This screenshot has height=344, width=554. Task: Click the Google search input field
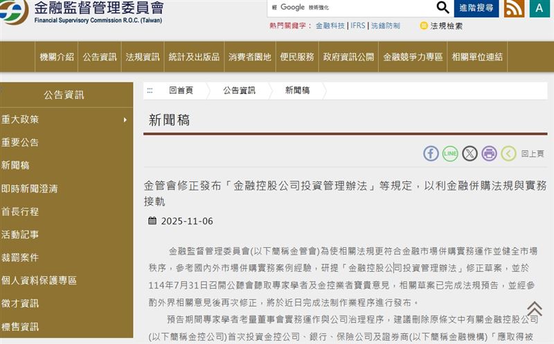[351, 8]
